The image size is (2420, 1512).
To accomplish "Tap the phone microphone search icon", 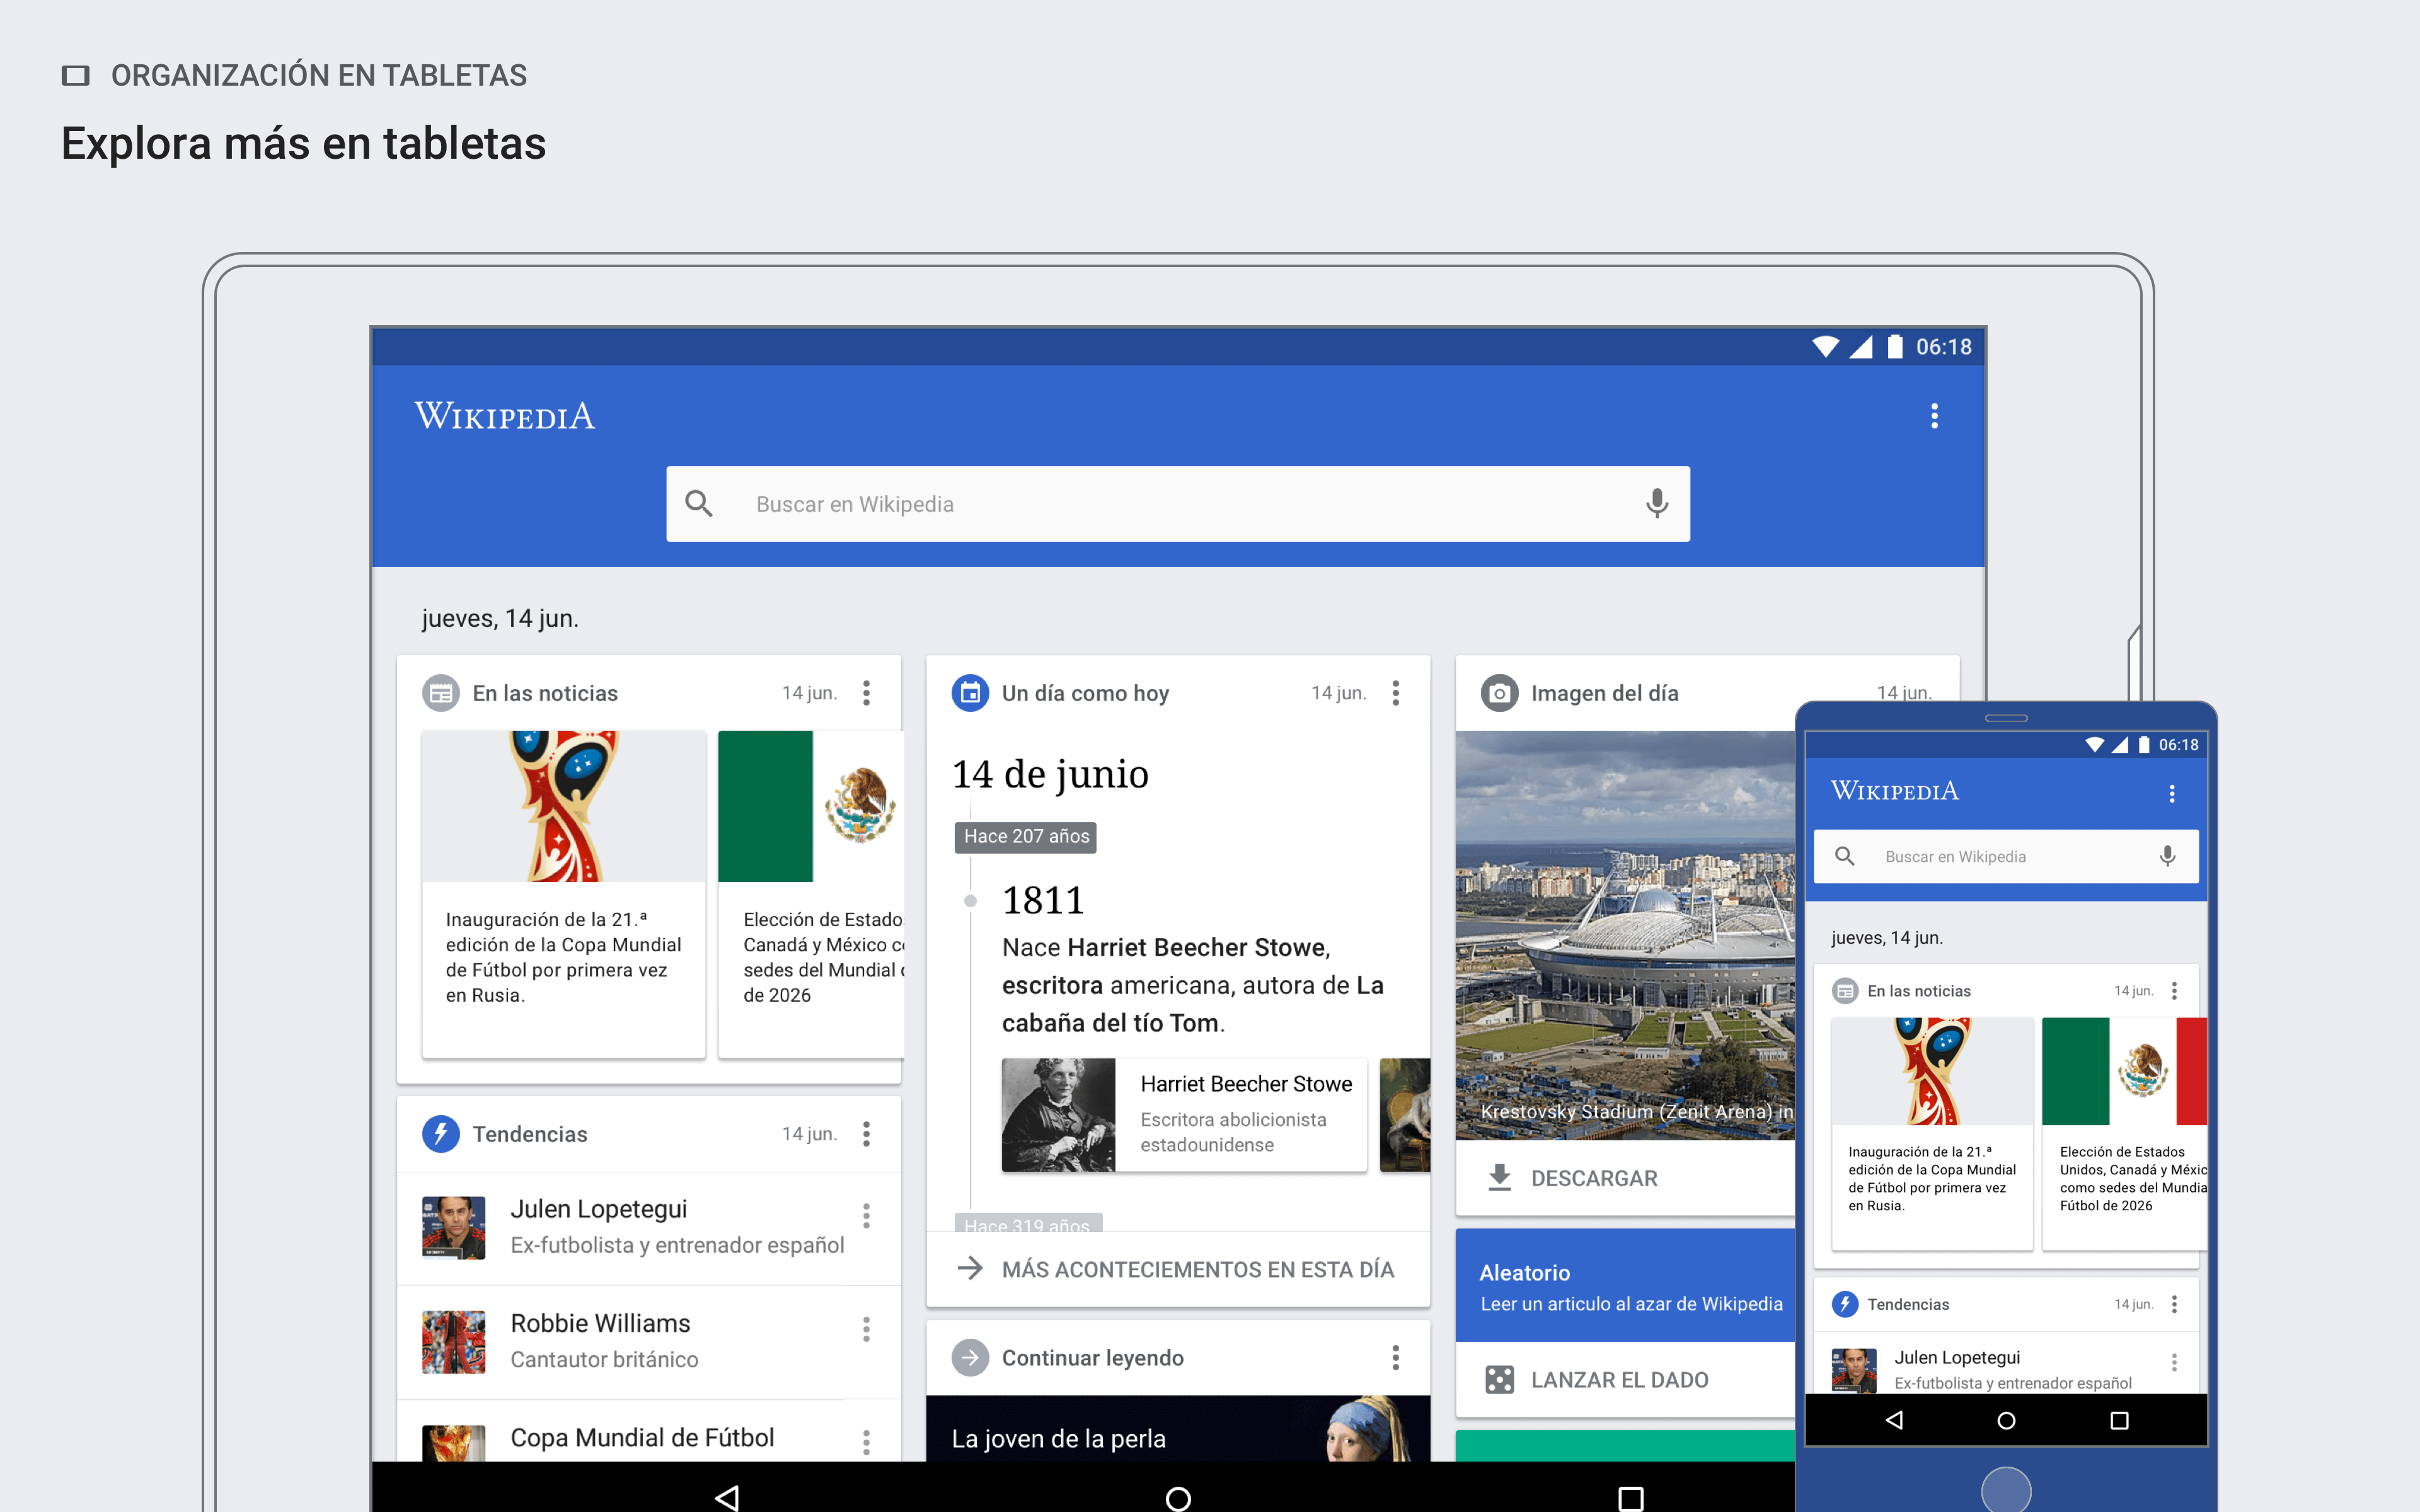I will pyautogui.click(x=2167, y=856).
